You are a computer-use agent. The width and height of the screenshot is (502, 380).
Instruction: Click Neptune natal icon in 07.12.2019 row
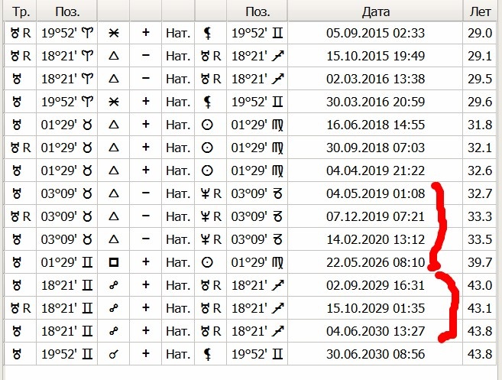click(206, 216)
